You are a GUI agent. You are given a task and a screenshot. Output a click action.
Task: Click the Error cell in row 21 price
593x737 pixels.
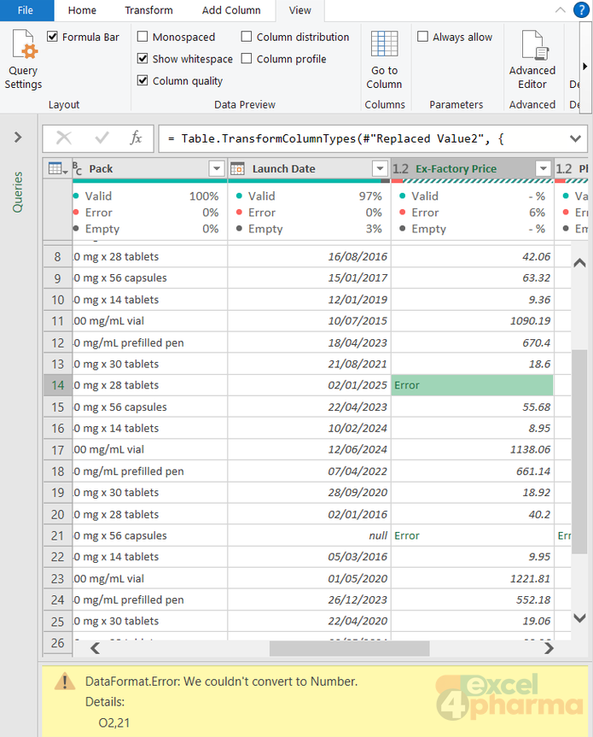pos(473,535)
